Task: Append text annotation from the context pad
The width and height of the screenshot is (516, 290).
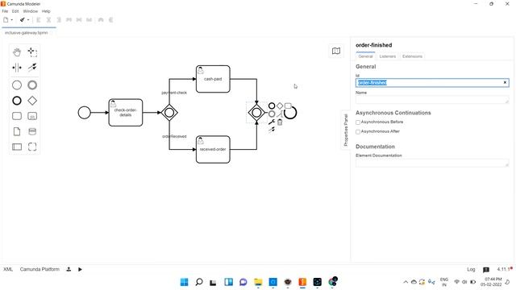Action: [x=280, y=114]
